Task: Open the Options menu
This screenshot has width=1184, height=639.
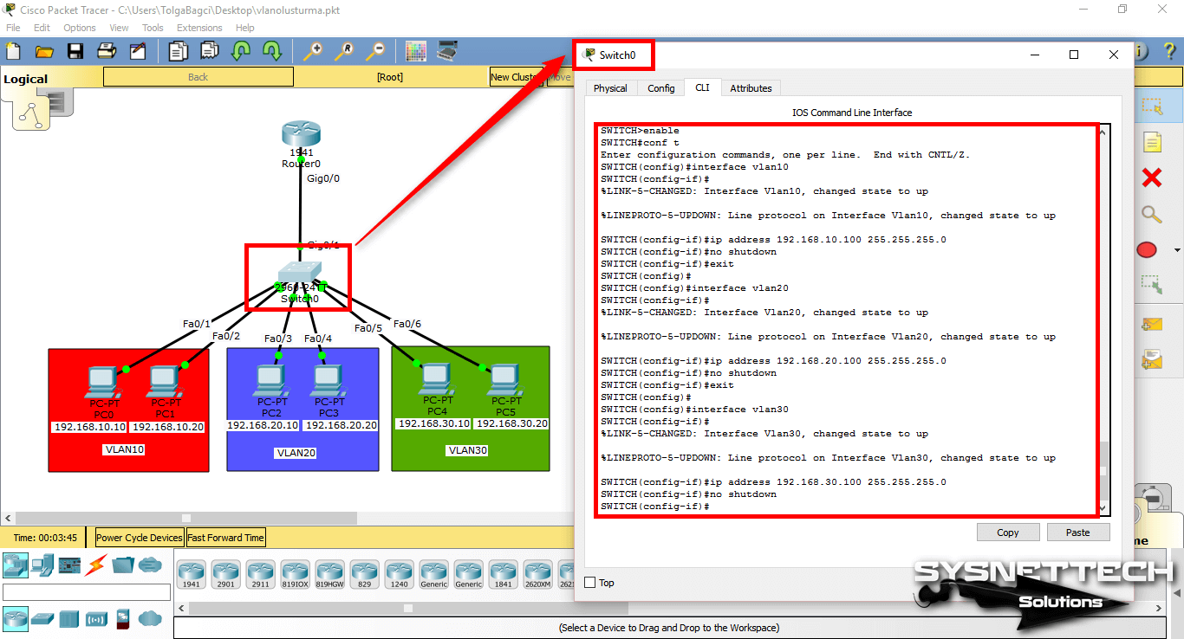Action: (x=80, y=28)
